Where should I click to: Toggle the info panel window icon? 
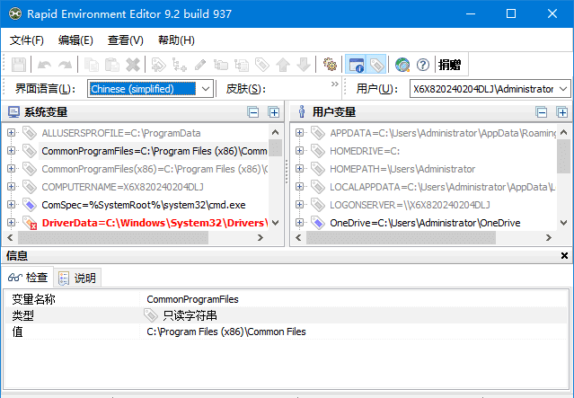tap(356, 65)
